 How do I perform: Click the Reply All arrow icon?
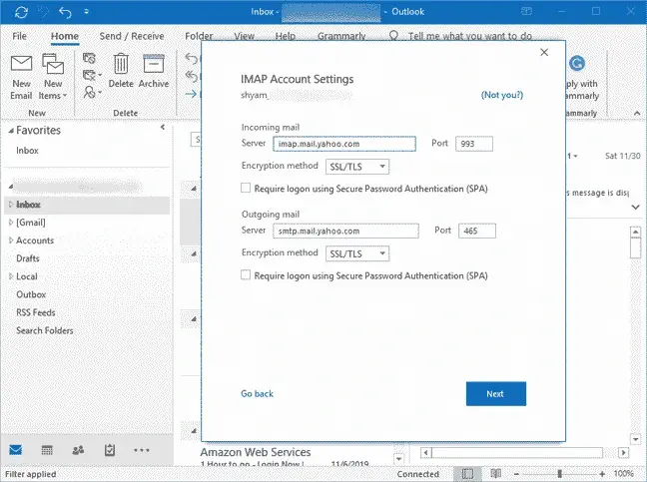[x=191, y=76]
